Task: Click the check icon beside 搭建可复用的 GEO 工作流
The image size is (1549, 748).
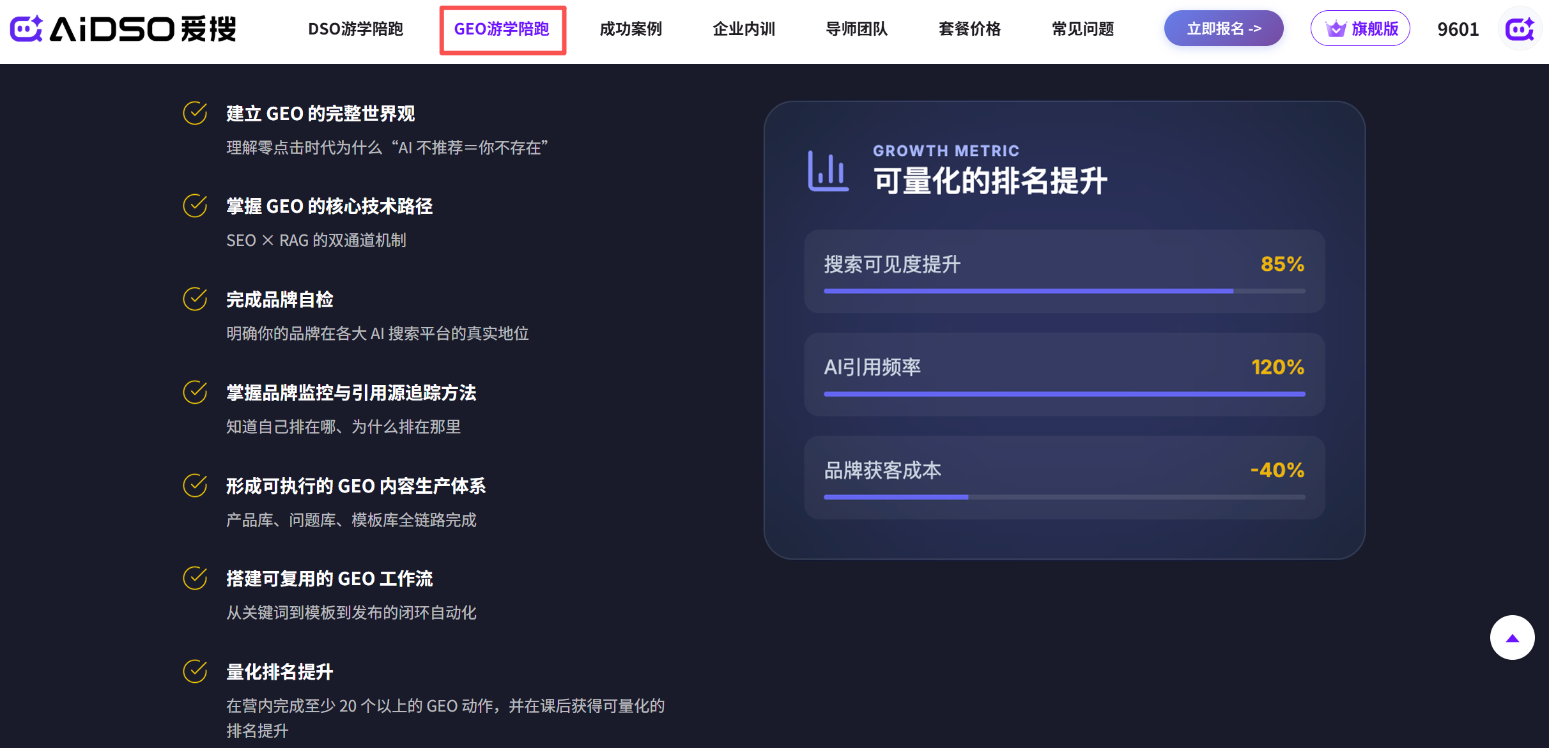Action: [x=195, y=578]
